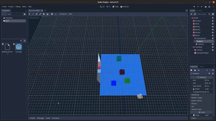Activate the Scale Mode tool
The width and height of the screenshot is (216, 121).
[x=40, y=14]
